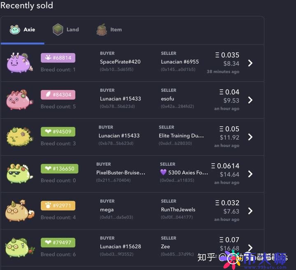The height and width of the screenshot is (270, 296).
Task: Click the purple #68814 ID badge
Action: (58, 58)
